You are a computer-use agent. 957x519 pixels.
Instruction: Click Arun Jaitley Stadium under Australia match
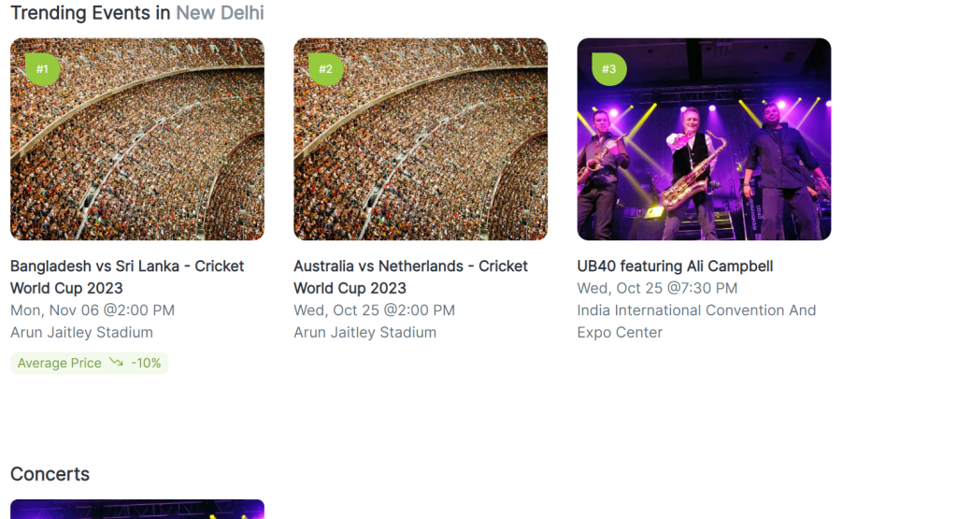(364, 332)
